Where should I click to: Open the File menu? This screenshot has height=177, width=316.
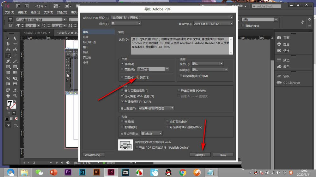[9, 13]
